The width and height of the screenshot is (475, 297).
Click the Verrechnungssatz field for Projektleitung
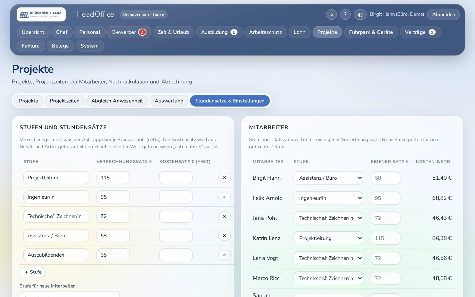pyautogui.click(x=113, y=178)
